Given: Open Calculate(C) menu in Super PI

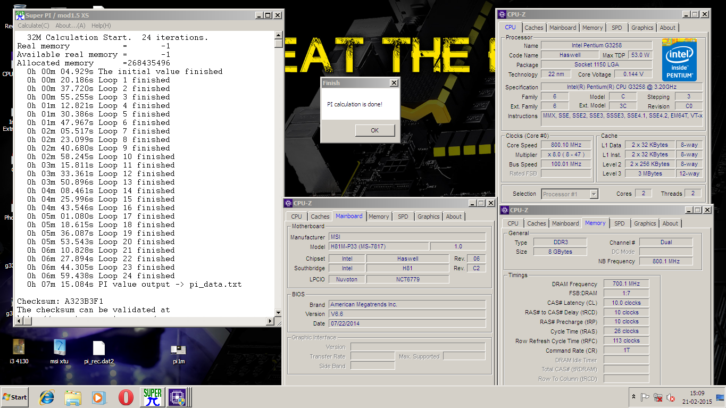Looking at the screenshot, I should (x=34, y=26).
